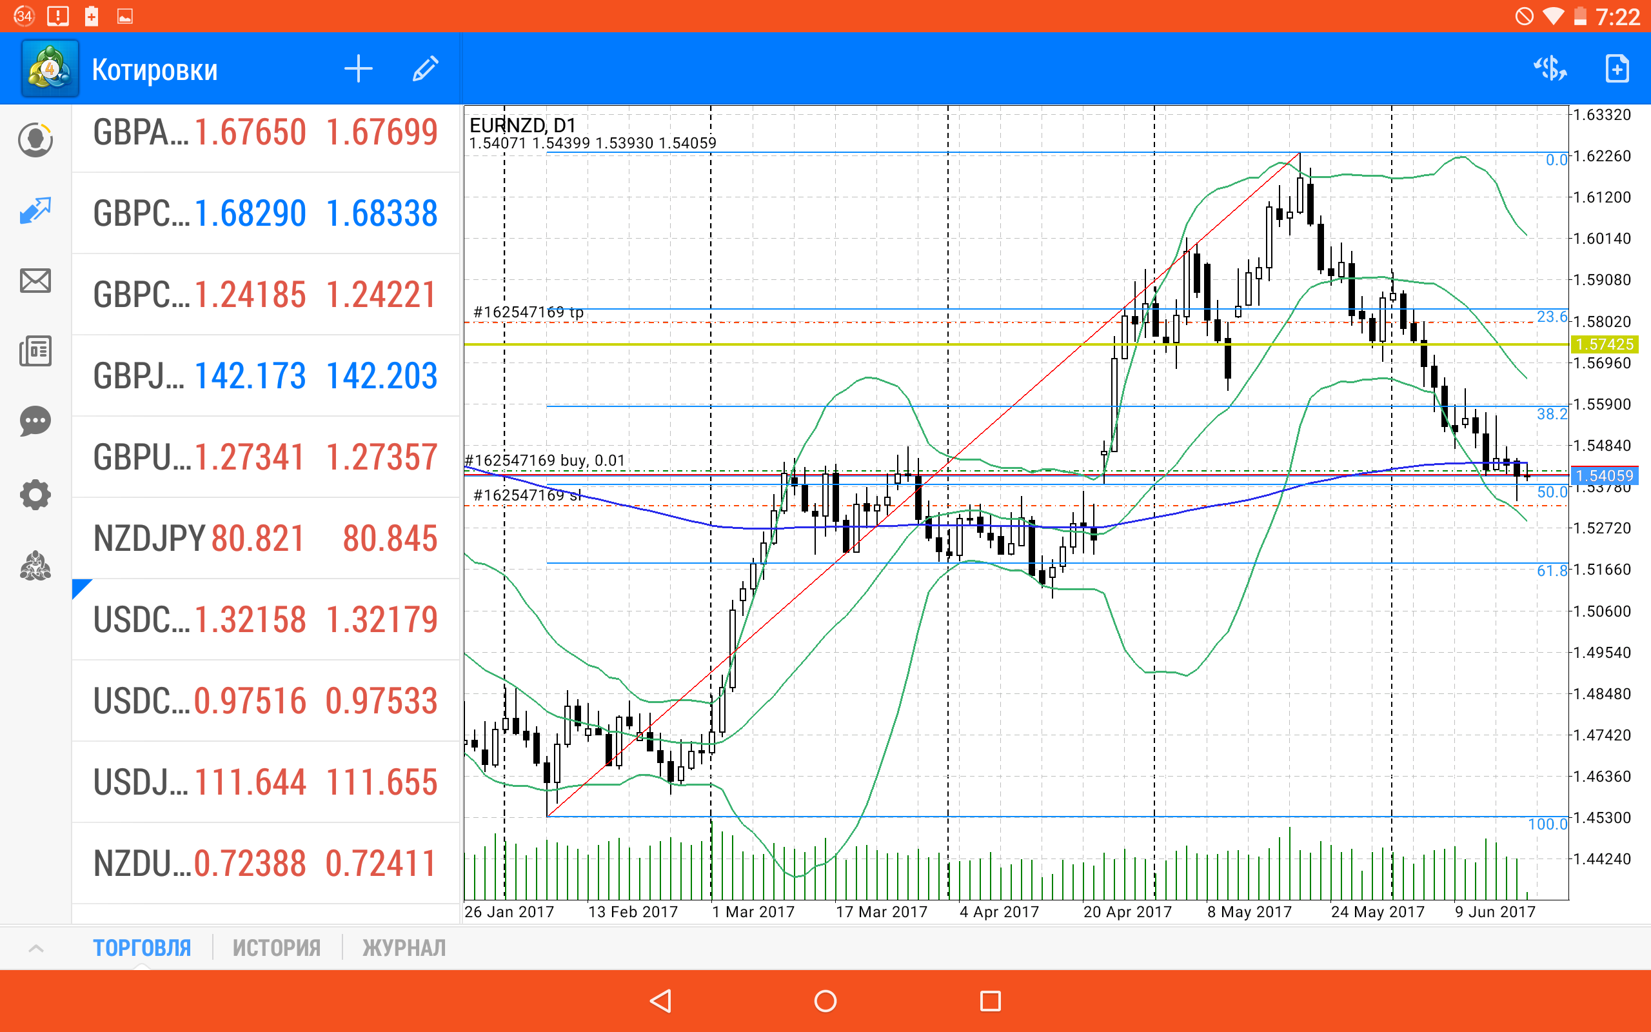
Task: Select the USDC... row with 0.97516
Action: [266, 701]
